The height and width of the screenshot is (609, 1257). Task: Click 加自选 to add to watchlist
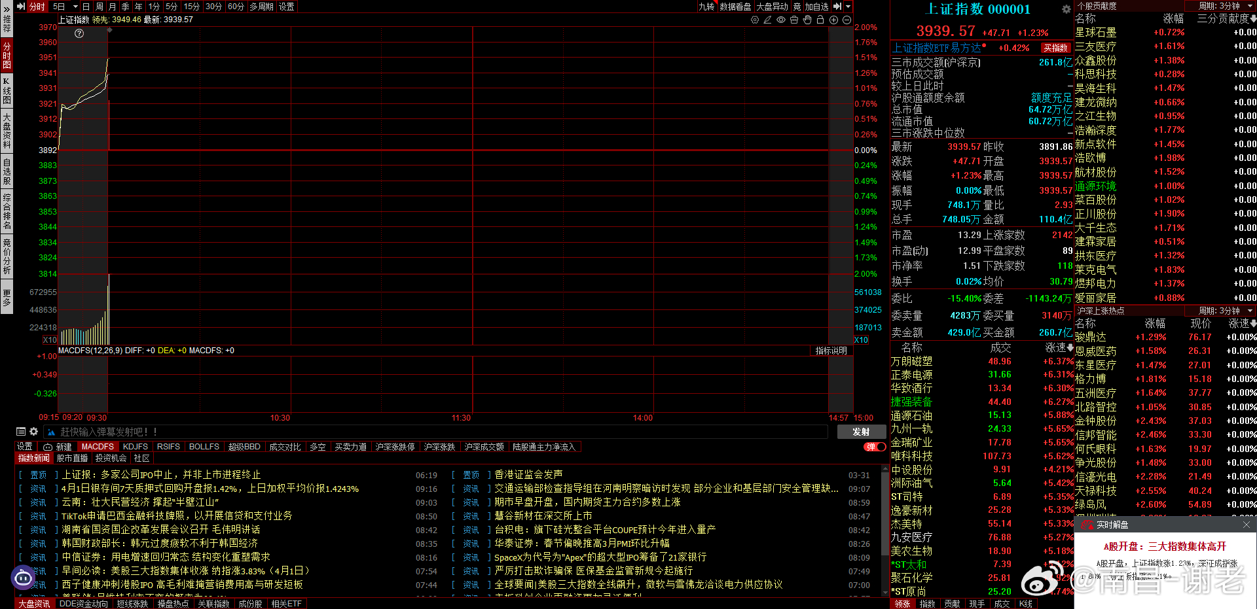(x=816, y=7)
